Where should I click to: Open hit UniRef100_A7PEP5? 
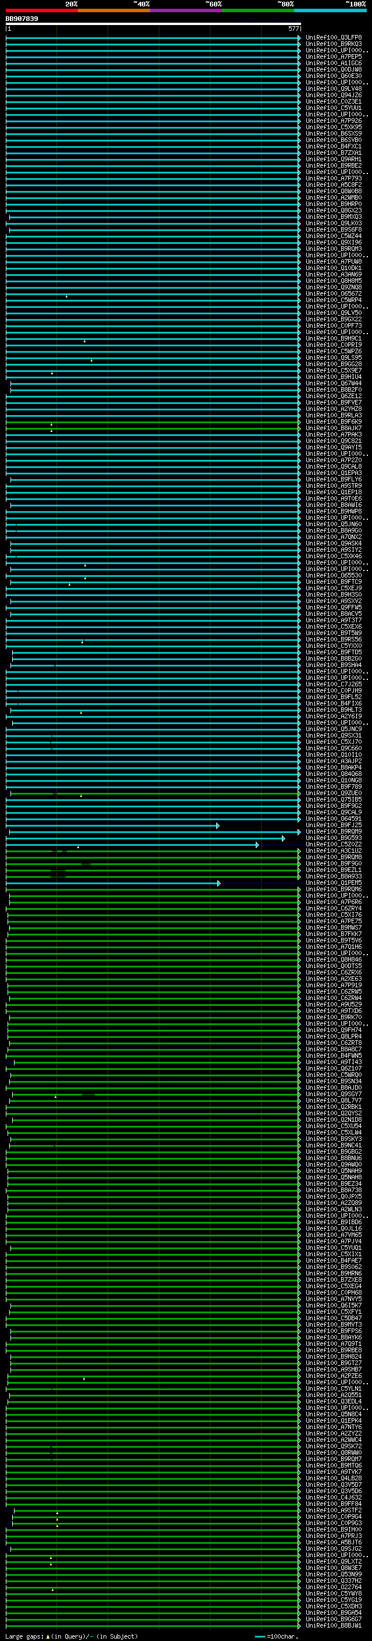point(334,56)
